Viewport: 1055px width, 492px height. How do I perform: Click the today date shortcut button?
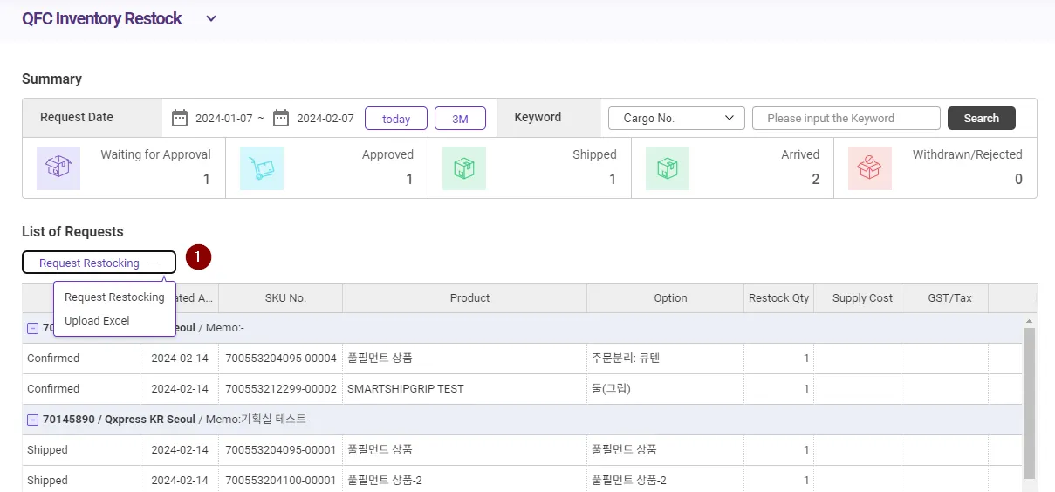[396, 119]
